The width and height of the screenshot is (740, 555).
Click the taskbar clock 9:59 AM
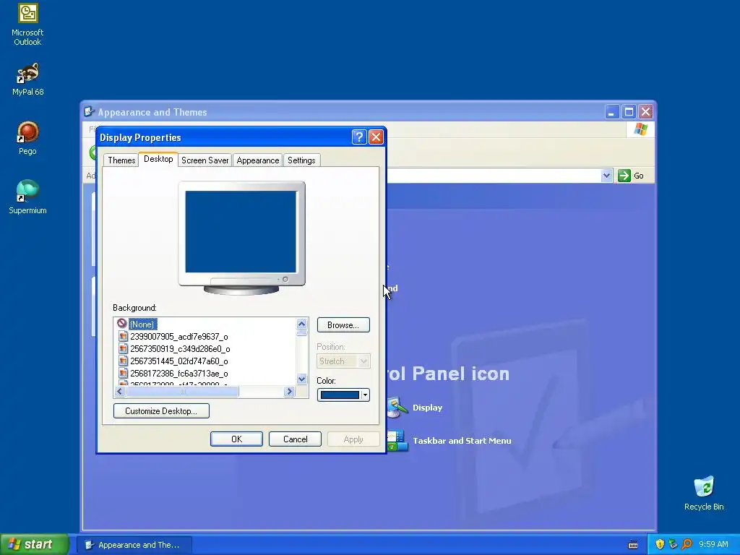[x=713, y=544]
